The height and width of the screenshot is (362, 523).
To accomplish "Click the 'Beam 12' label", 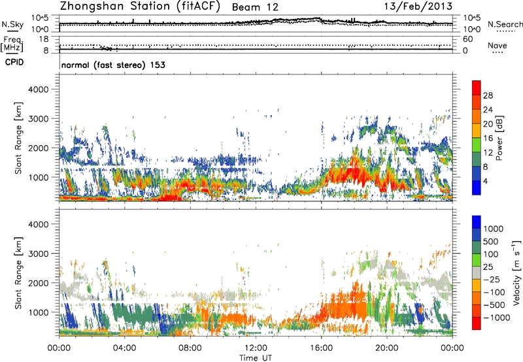I will click(255, 7).
